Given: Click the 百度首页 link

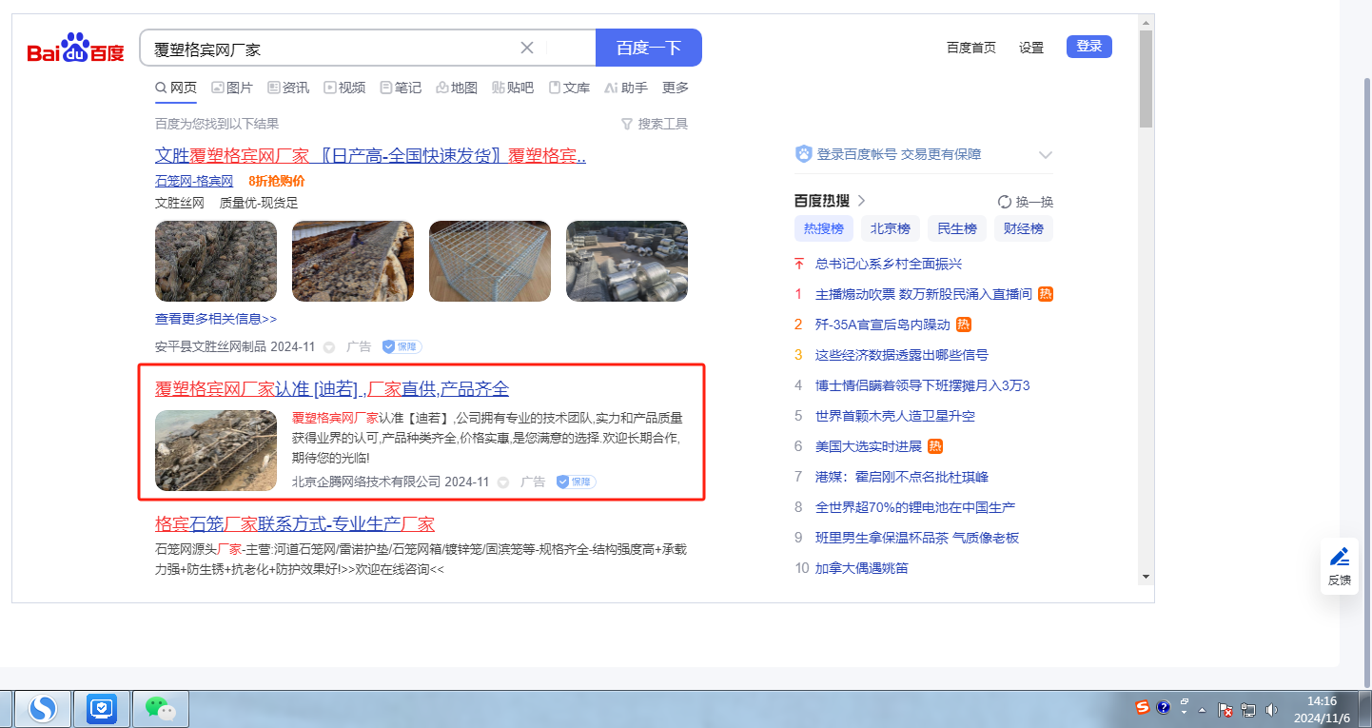Looking at the screenshot, I should pos(971,48).
